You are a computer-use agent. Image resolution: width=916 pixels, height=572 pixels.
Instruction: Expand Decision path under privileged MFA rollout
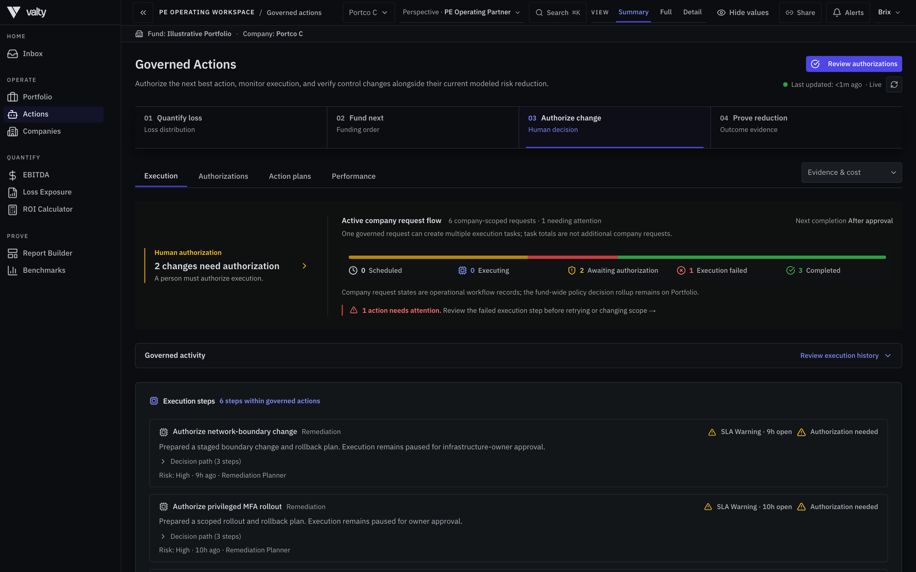click(201, 537)
